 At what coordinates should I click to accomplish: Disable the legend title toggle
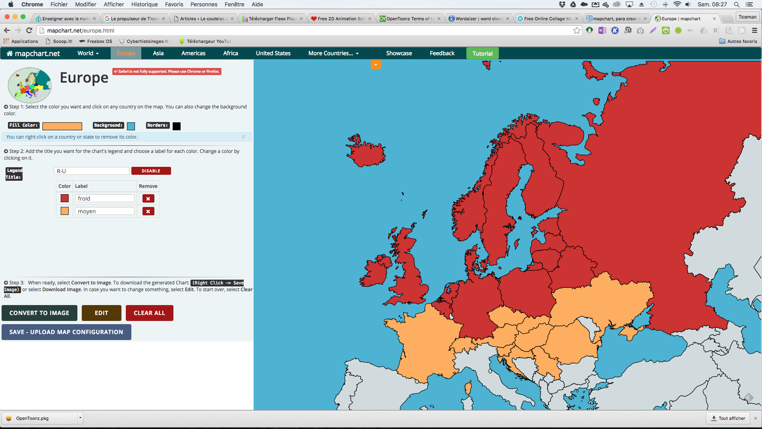click(151, 170)
